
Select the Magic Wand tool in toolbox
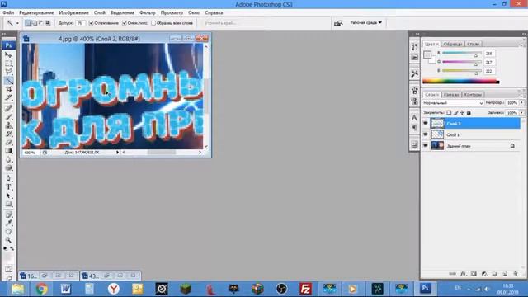point(8,81)
